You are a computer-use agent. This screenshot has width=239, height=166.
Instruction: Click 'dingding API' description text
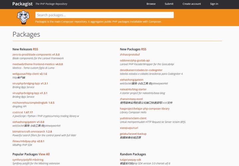(x=20, y=106)
